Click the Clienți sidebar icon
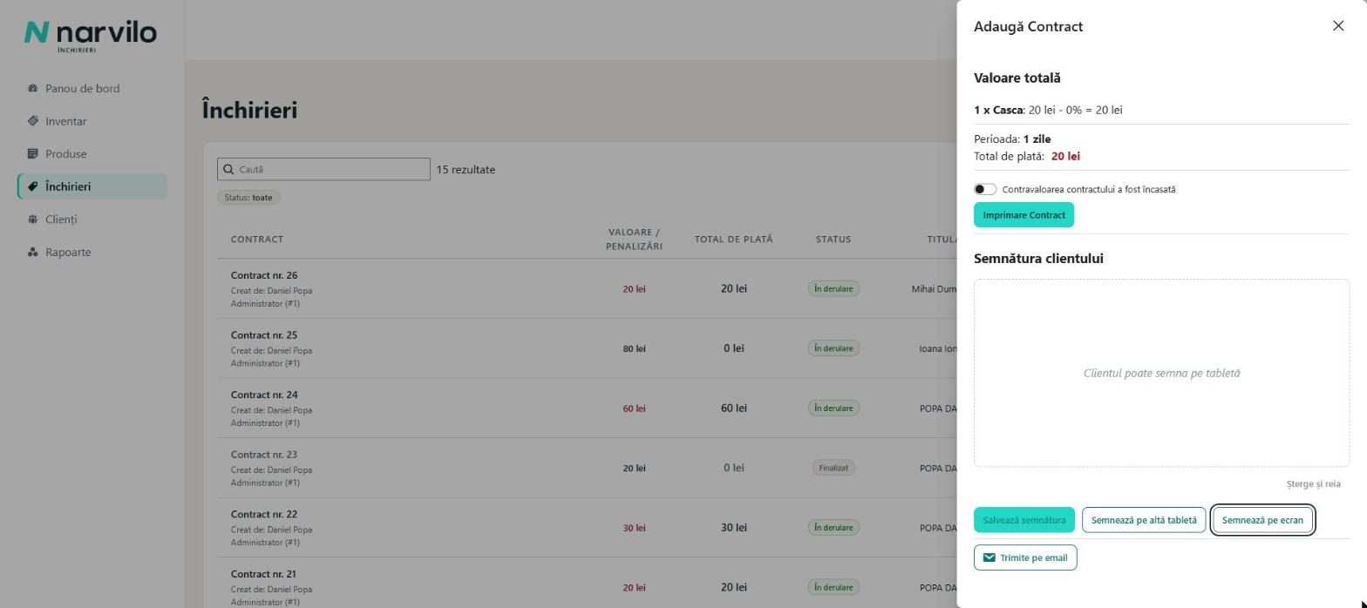Image resolution: width=1367 pixels, height=608 pixels. pyautogui.click(x=32, y=220)
